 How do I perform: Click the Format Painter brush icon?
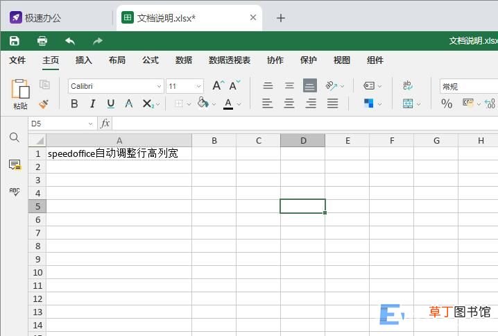[x=44, y=104]
